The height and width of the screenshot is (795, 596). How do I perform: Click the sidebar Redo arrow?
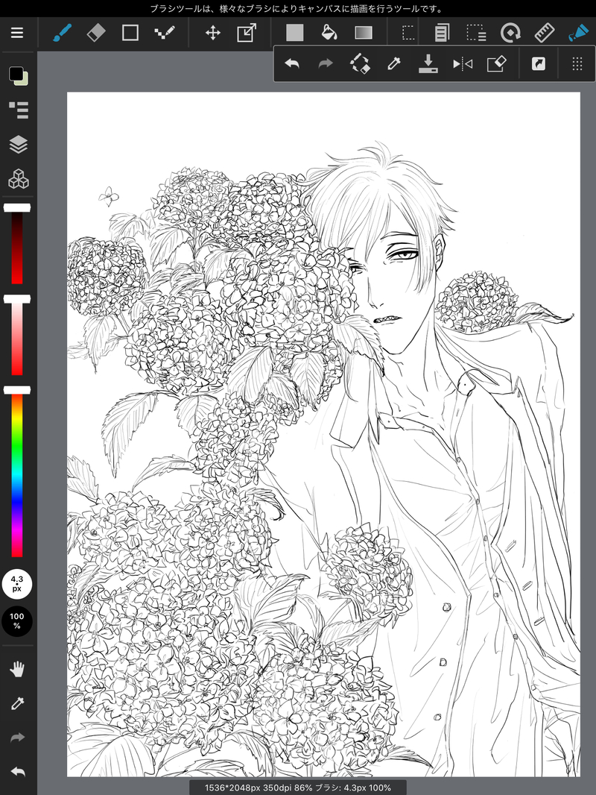(x=17, y=738)
